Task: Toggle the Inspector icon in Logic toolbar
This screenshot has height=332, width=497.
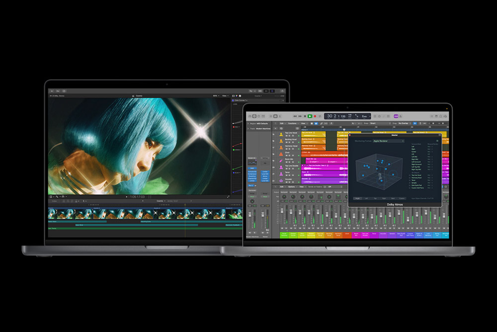Action: pyautogui.click(x=254, y=116)
